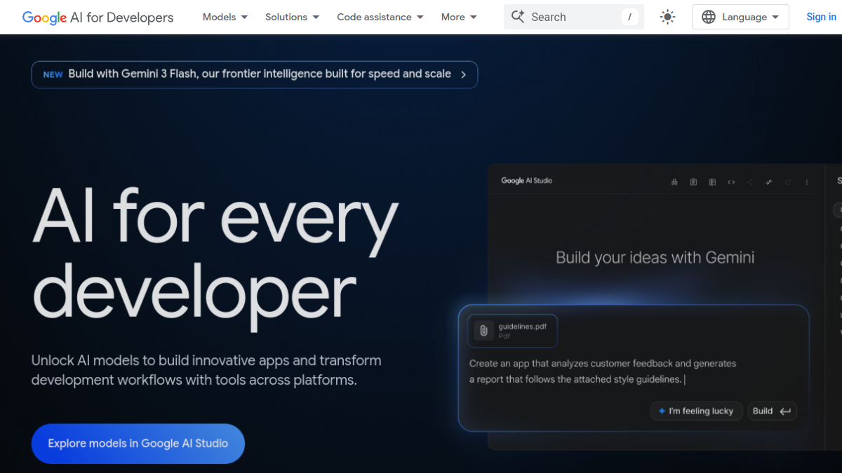Click the Sign in link

pos(821,17)
